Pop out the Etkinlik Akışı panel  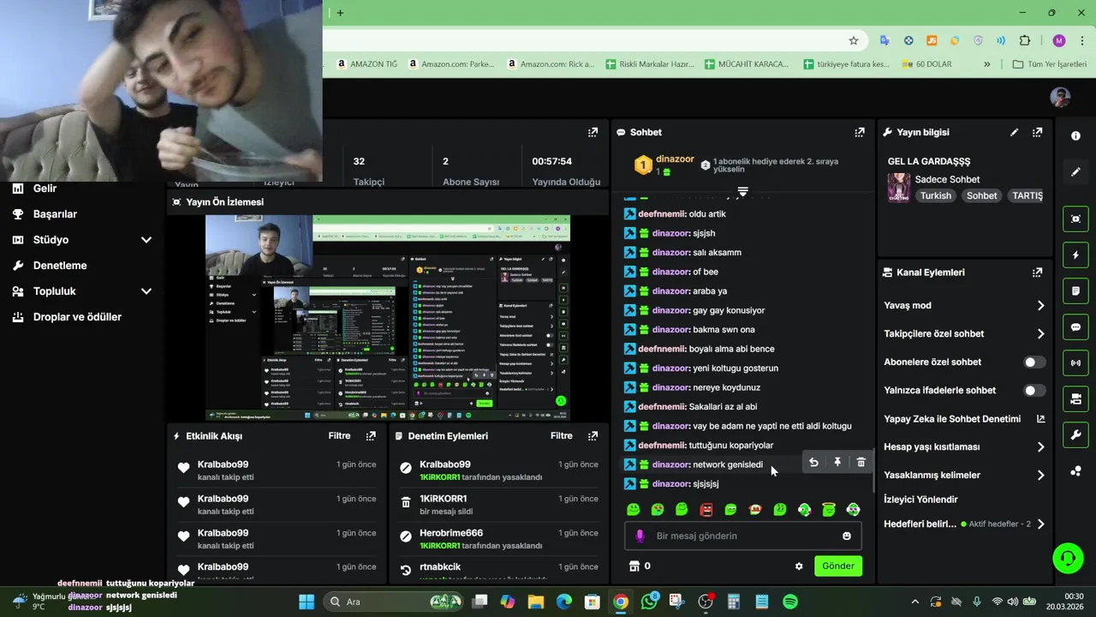[x=371, y=436]
